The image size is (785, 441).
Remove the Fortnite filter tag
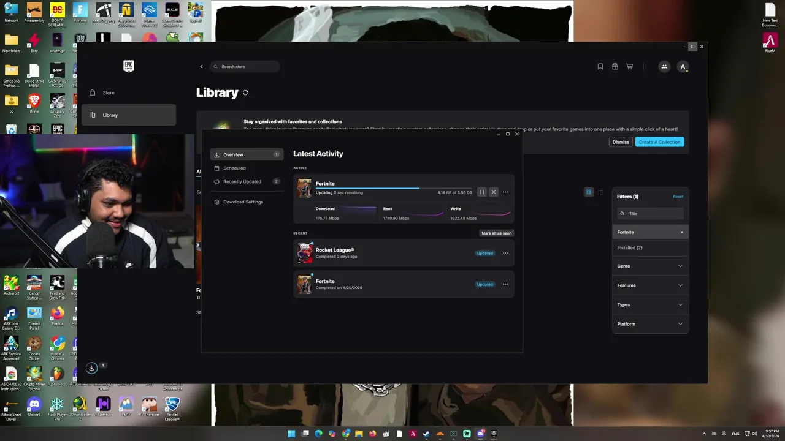click(x=681, y=232)
